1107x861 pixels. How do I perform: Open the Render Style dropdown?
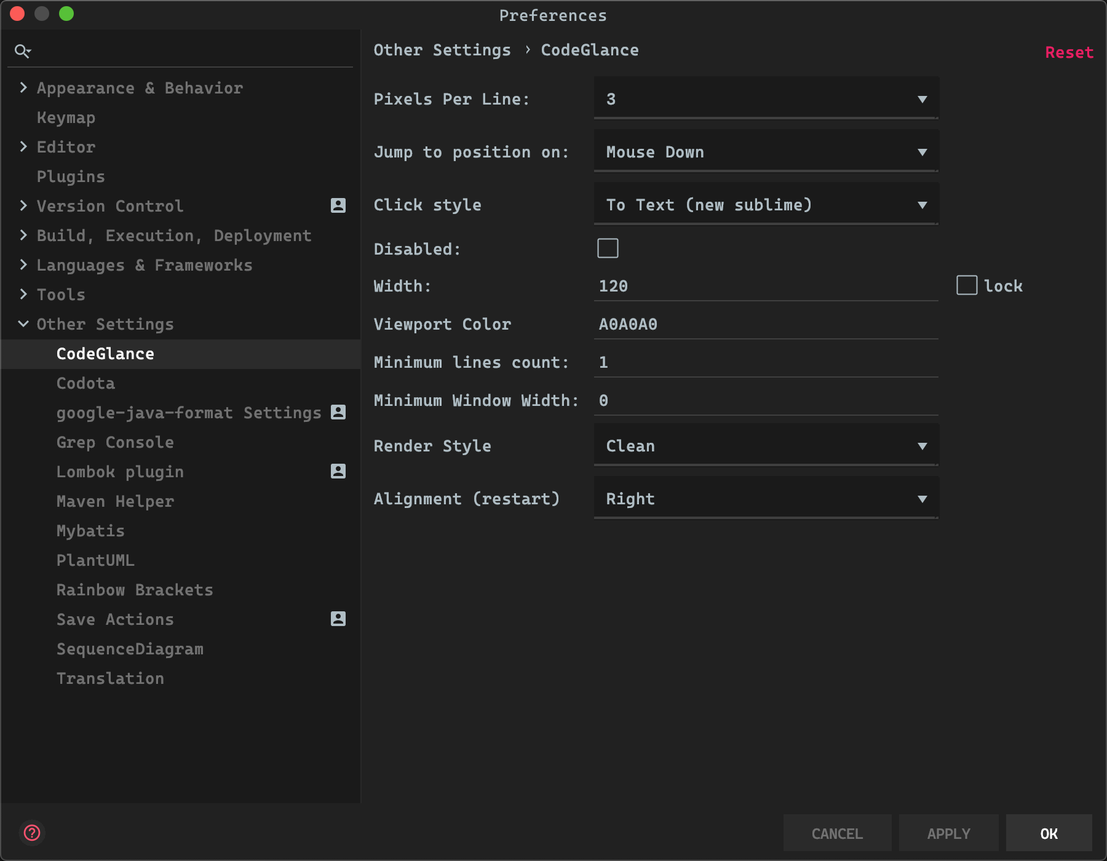coord(766,446)
